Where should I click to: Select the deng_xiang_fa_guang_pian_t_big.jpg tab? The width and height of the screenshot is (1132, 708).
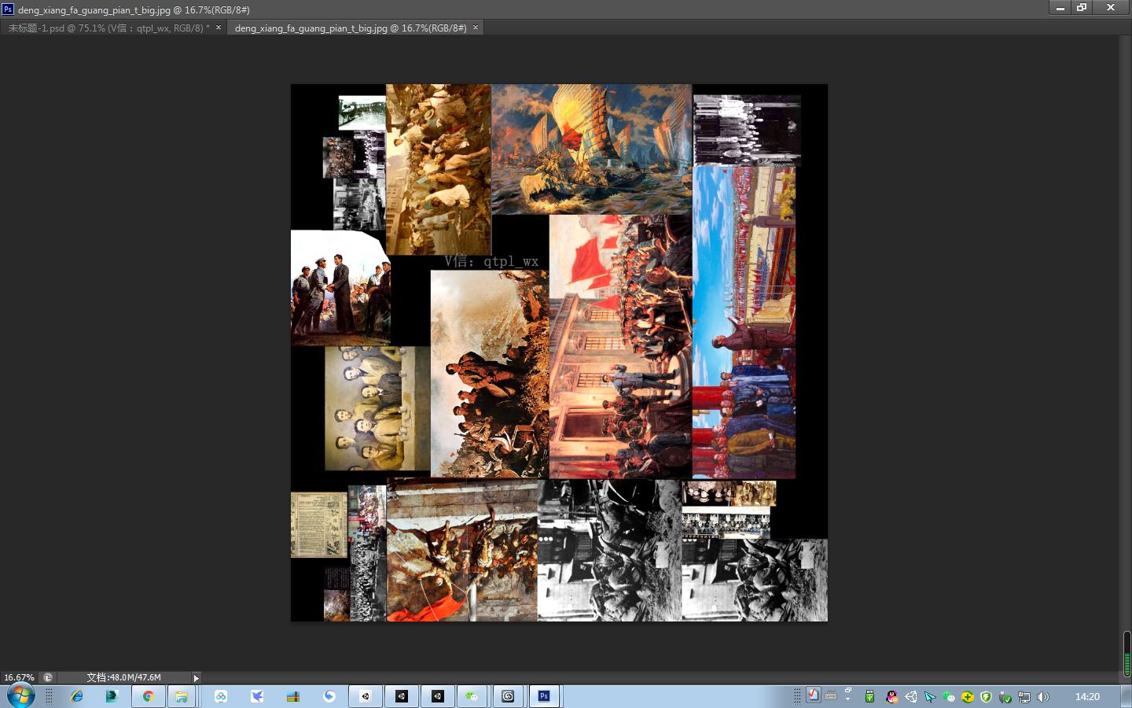(x=351, y=28)
